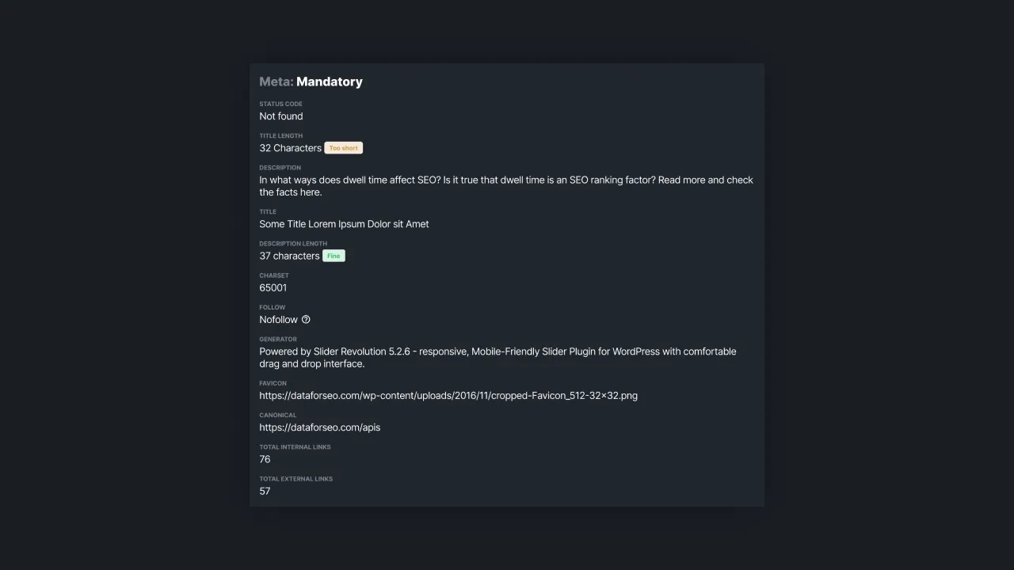Click the '37 characters' description length value

pyautogui.click(x=289, y=256)
